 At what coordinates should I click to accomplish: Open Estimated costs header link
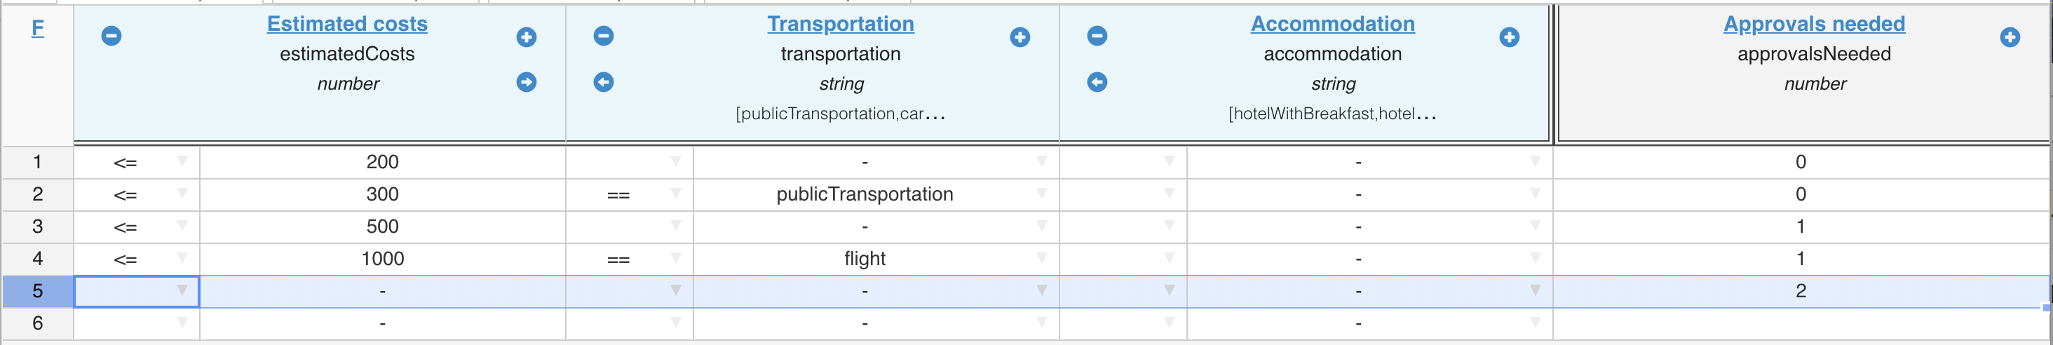346,24
